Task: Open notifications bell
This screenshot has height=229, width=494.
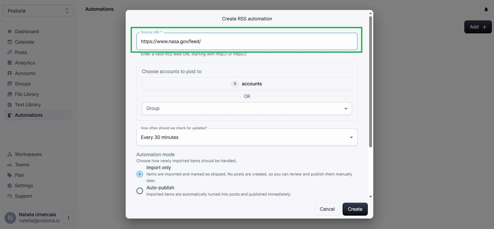Action: 486,9
